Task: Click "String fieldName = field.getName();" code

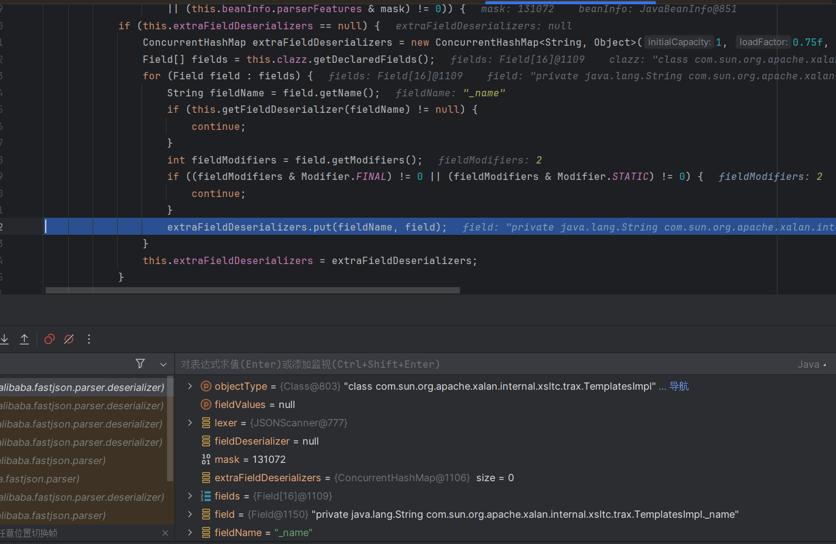Action: click(273, 93)
